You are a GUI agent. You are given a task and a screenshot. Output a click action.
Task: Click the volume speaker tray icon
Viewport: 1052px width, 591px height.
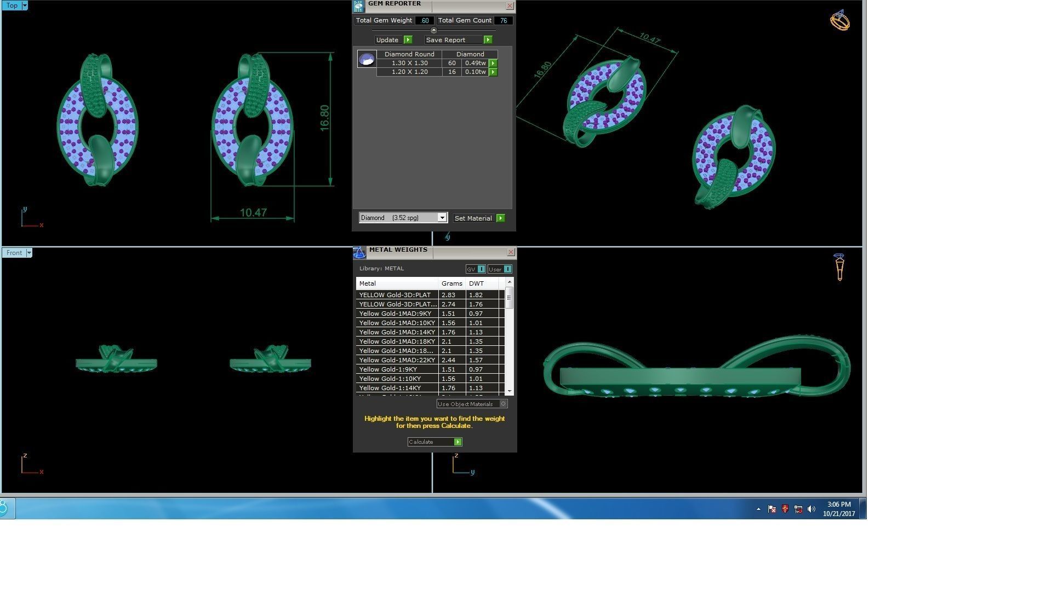click(x=811, y=509)
